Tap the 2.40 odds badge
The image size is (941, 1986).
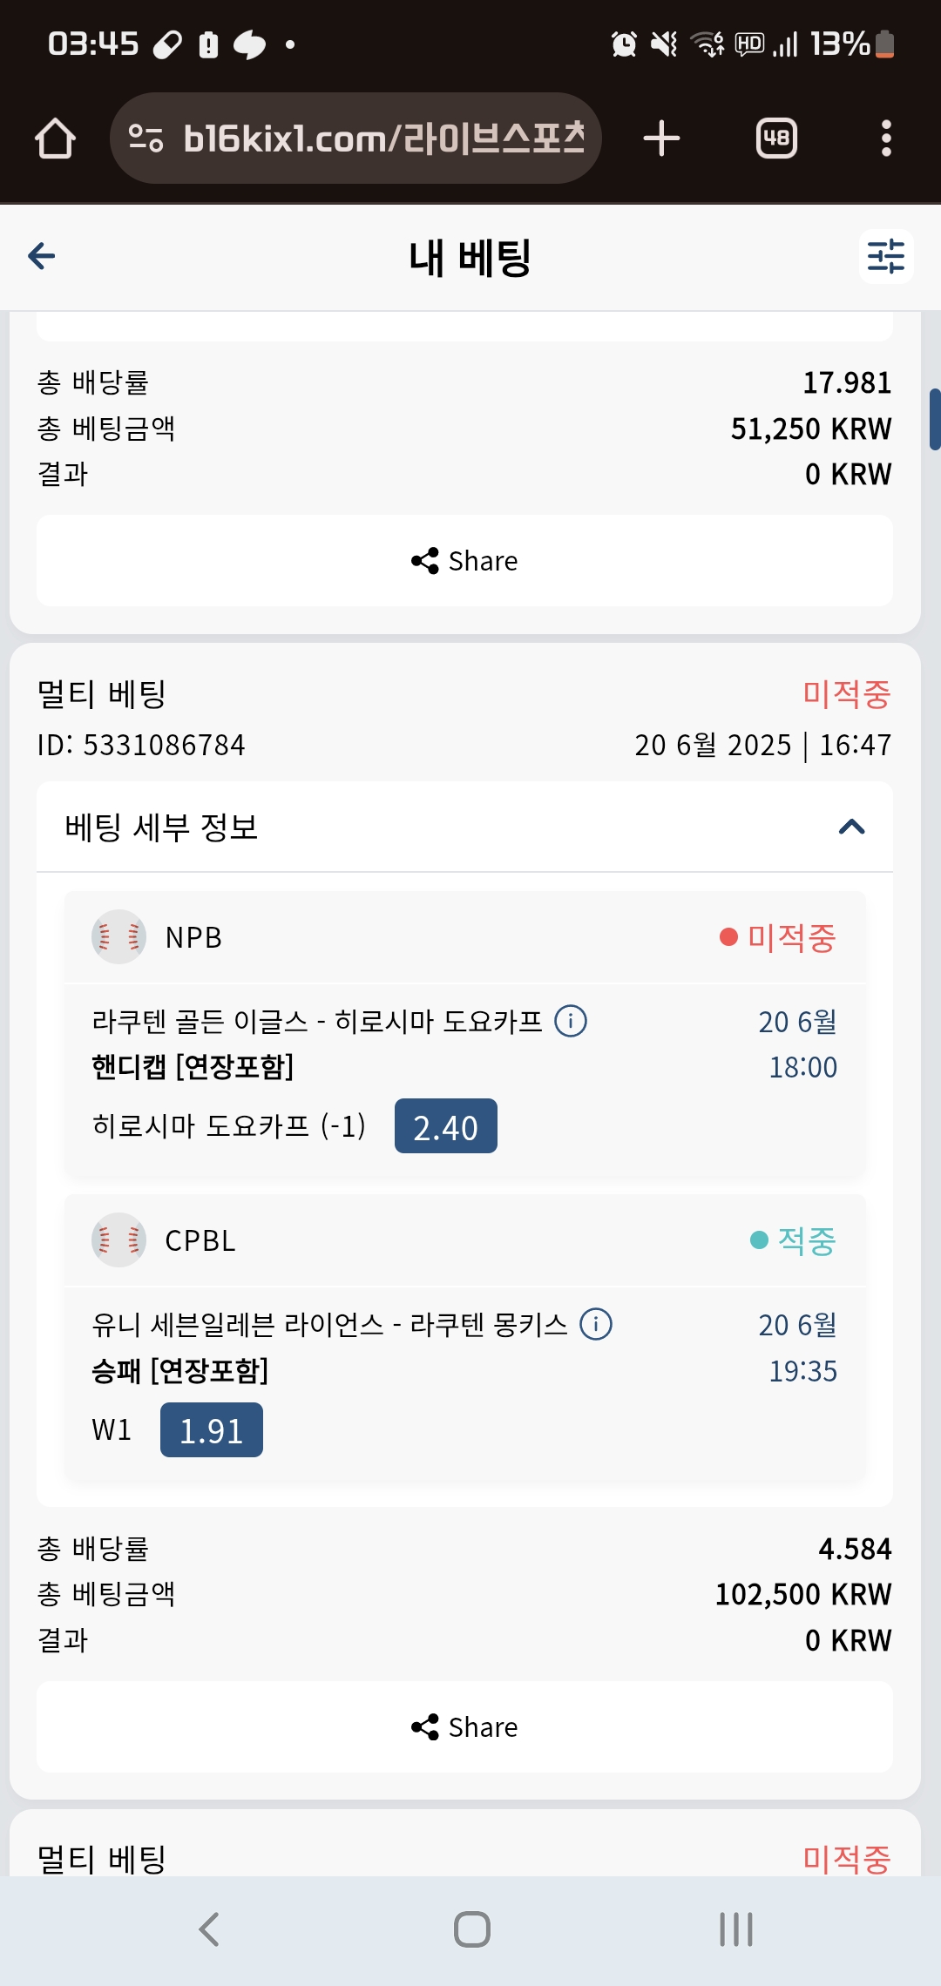click(x=445, y=1126)
